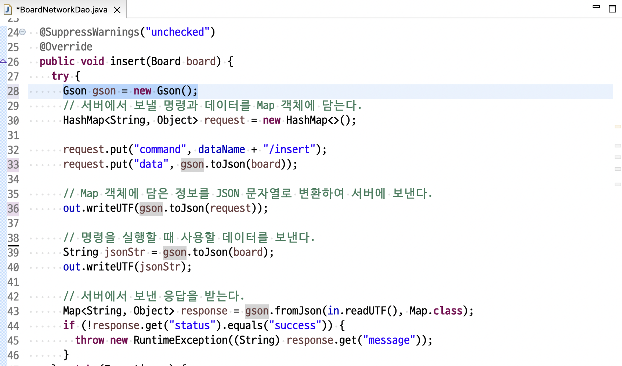Click RuntimeException on line 45
This screenshot has width=622, height=366.
point(181,340)
